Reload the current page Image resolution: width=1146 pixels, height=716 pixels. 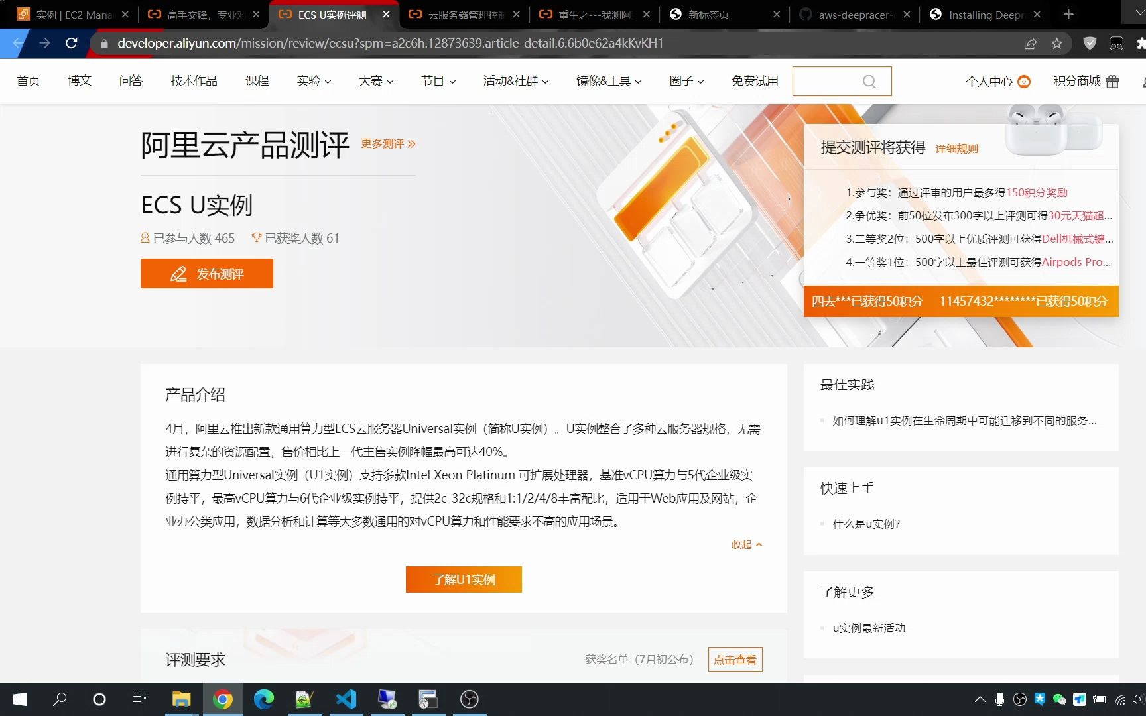click(x=72, y=44)
